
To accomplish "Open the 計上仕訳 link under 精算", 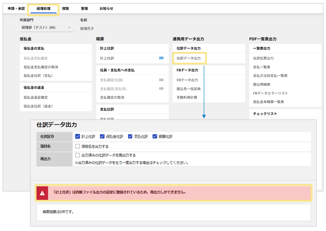I will pos(107,58).
